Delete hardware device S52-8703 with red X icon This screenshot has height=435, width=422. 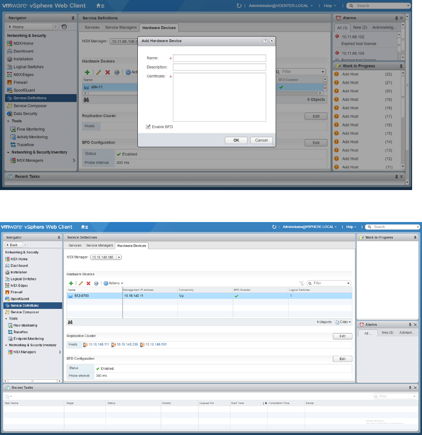click(89, 283)
